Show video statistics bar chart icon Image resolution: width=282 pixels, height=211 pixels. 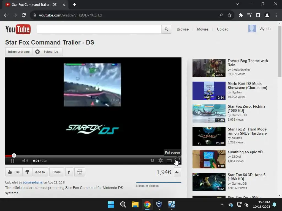point(177,172)
